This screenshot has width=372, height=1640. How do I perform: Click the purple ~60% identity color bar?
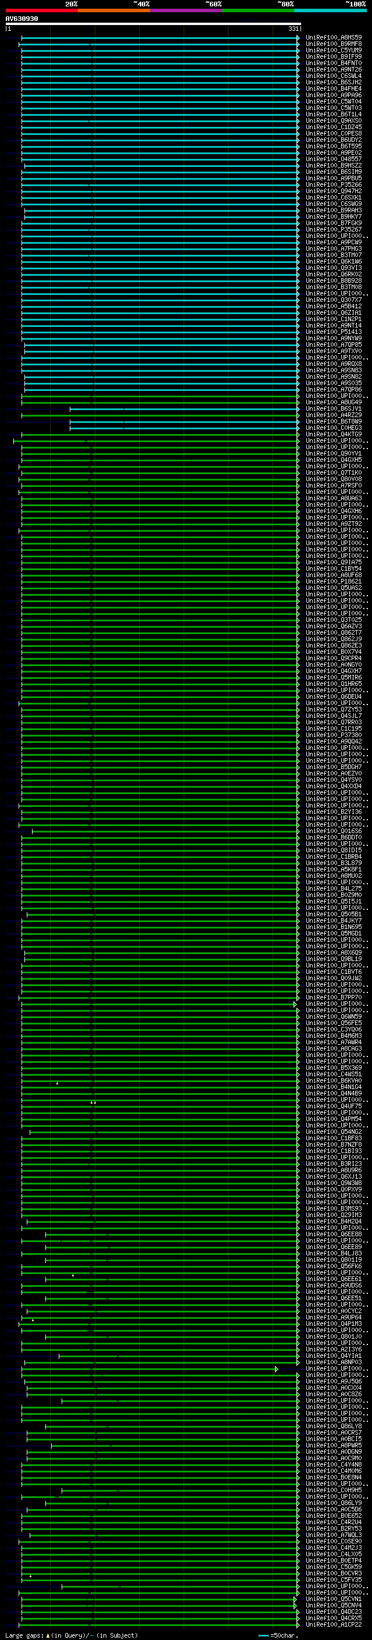(185, 10)
